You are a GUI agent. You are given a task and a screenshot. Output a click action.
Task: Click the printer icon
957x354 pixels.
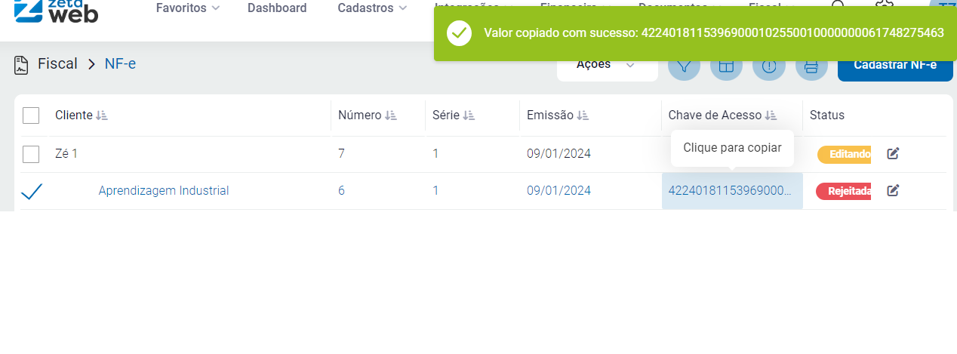(811, 66)
